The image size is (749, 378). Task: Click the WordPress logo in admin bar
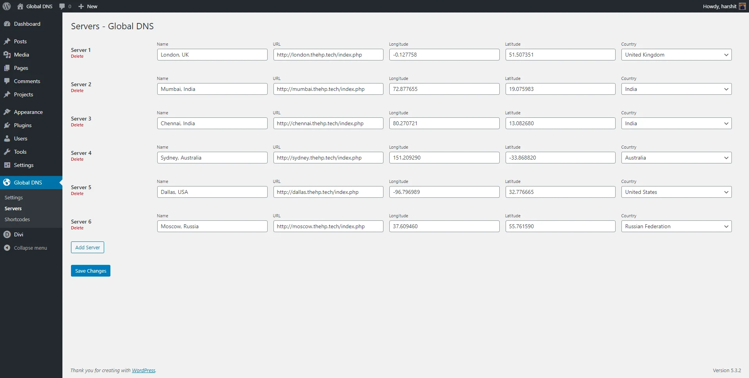coord(6,6)
